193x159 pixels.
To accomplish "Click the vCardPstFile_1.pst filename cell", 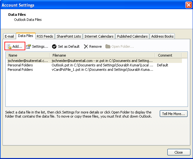I will point(103,70).
